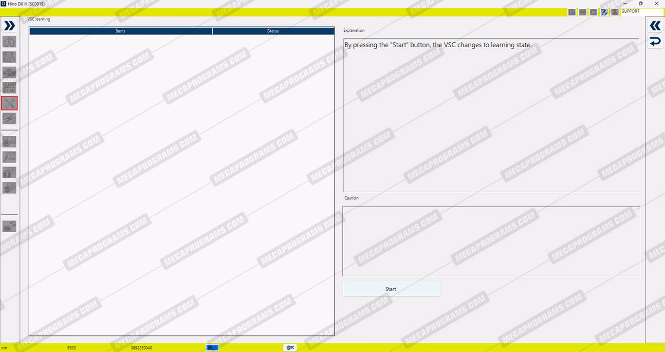Image resolution: width=665 pixels, height=352 pixels.
Task: Click the user profile icon in top bar
Action: point(615,12)
